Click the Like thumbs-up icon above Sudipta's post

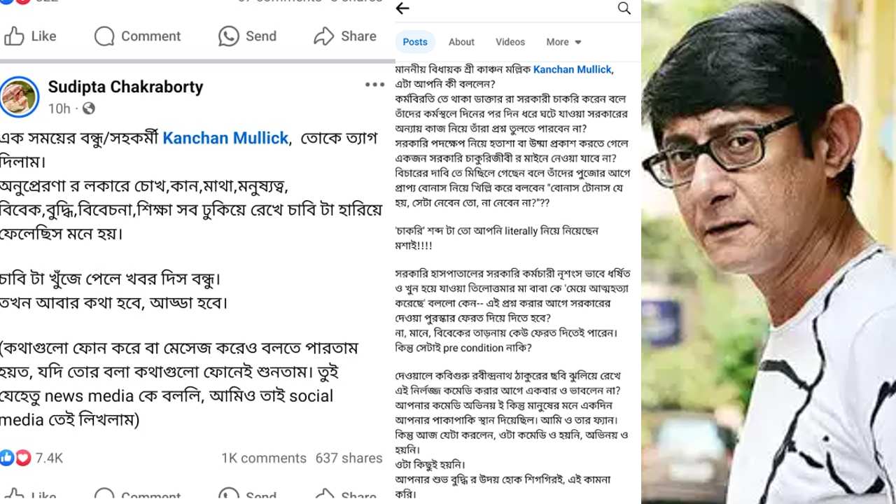[13, 36]
